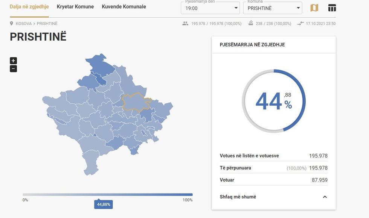This screenshot has width=369, height=218.
Task: Click the last update arrows icon
Action: tap(300, 24)
